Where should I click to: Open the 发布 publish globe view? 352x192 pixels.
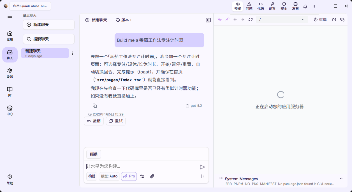pyautogui.click(x=295, y=6)
